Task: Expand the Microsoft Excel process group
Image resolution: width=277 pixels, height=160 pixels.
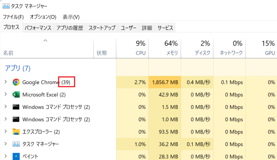Action: [x=6, y=94]
